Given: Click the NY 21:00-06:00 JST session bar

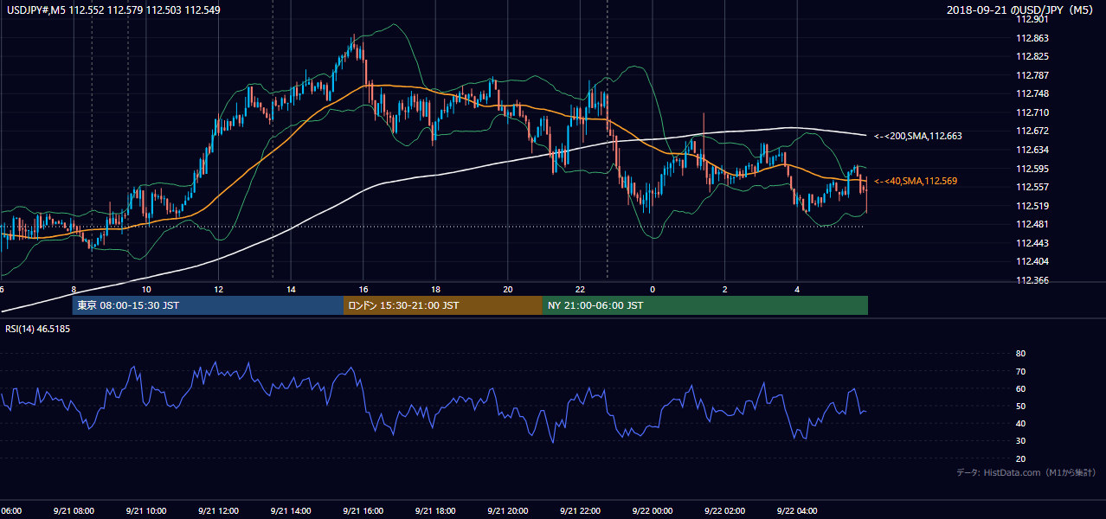Looking at the screenshot, I should pyautogui.click(x=705, y=305).
